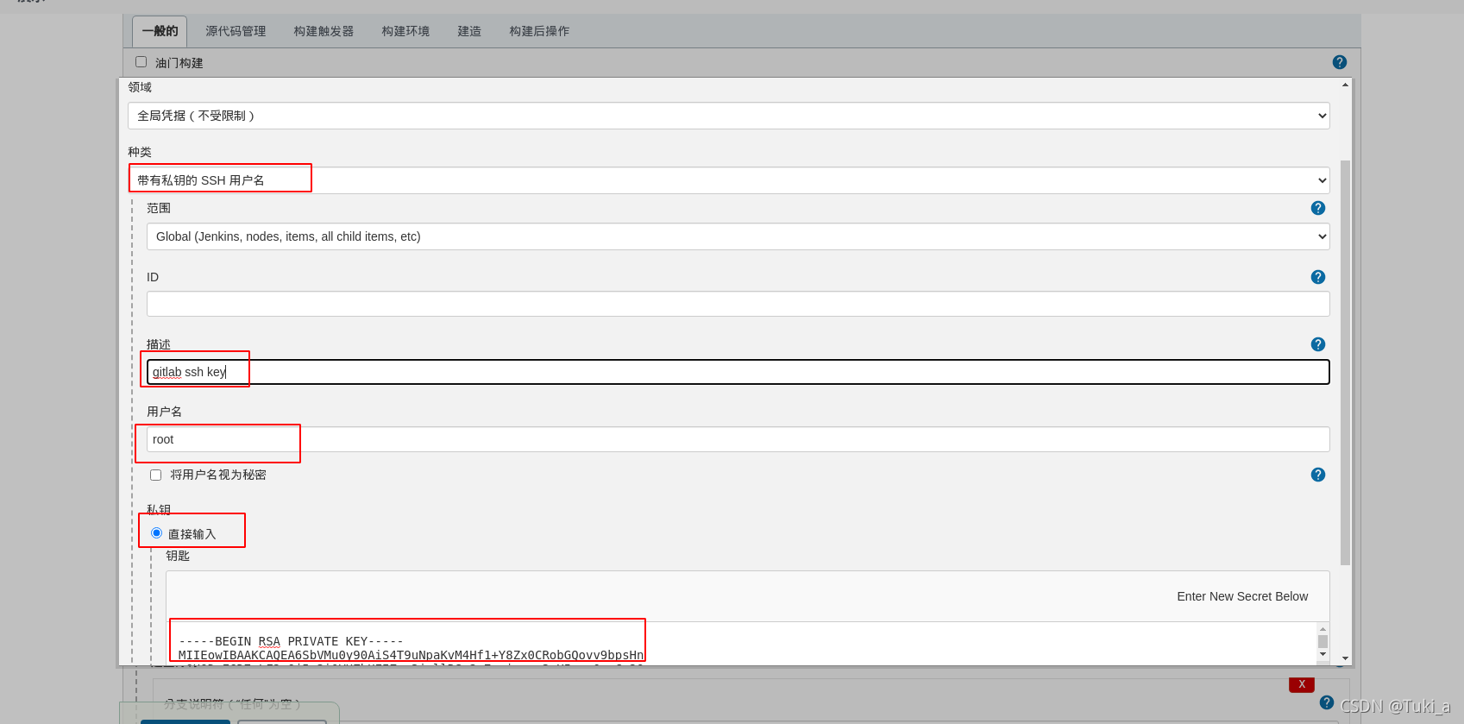Viewport: 1464px width, 724px height.
Task: Click 用户名 field containing root
Action: tap(738, 439)
